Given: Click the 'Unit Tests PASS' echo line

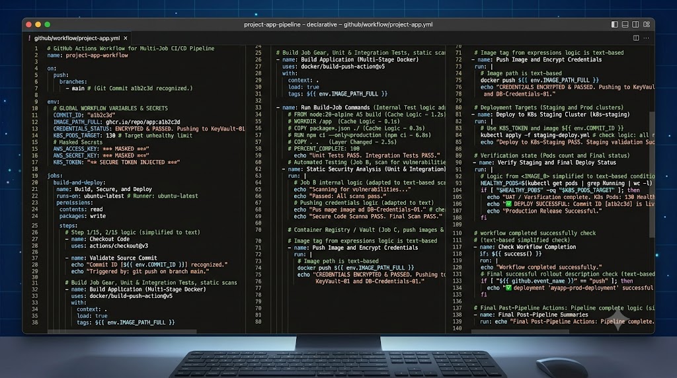Looking at the screenshot, I should (x=367, y=155).
